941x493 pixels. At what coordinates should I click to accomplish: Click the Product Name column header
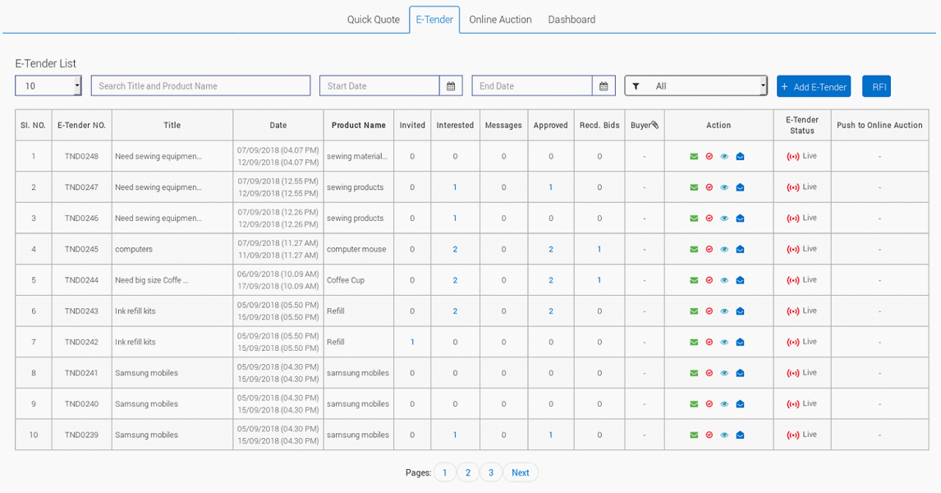[x=358, y=125]
